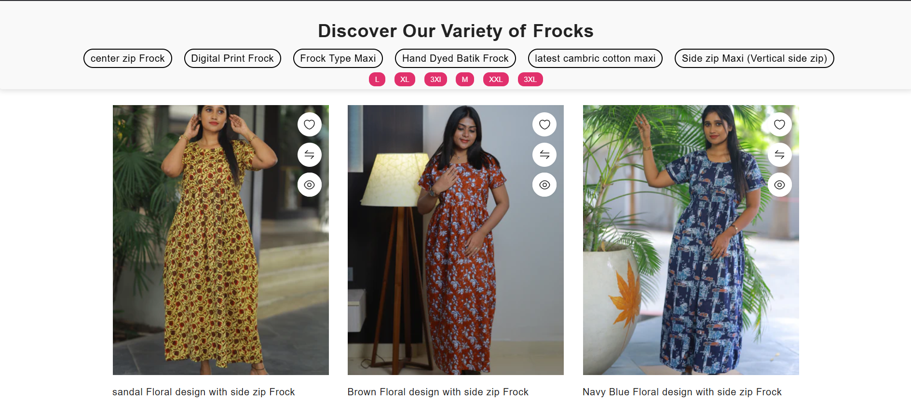The image size is (911, 403).
Task: Add Brown Floral frock to wishlist
Action: point(544,124)
